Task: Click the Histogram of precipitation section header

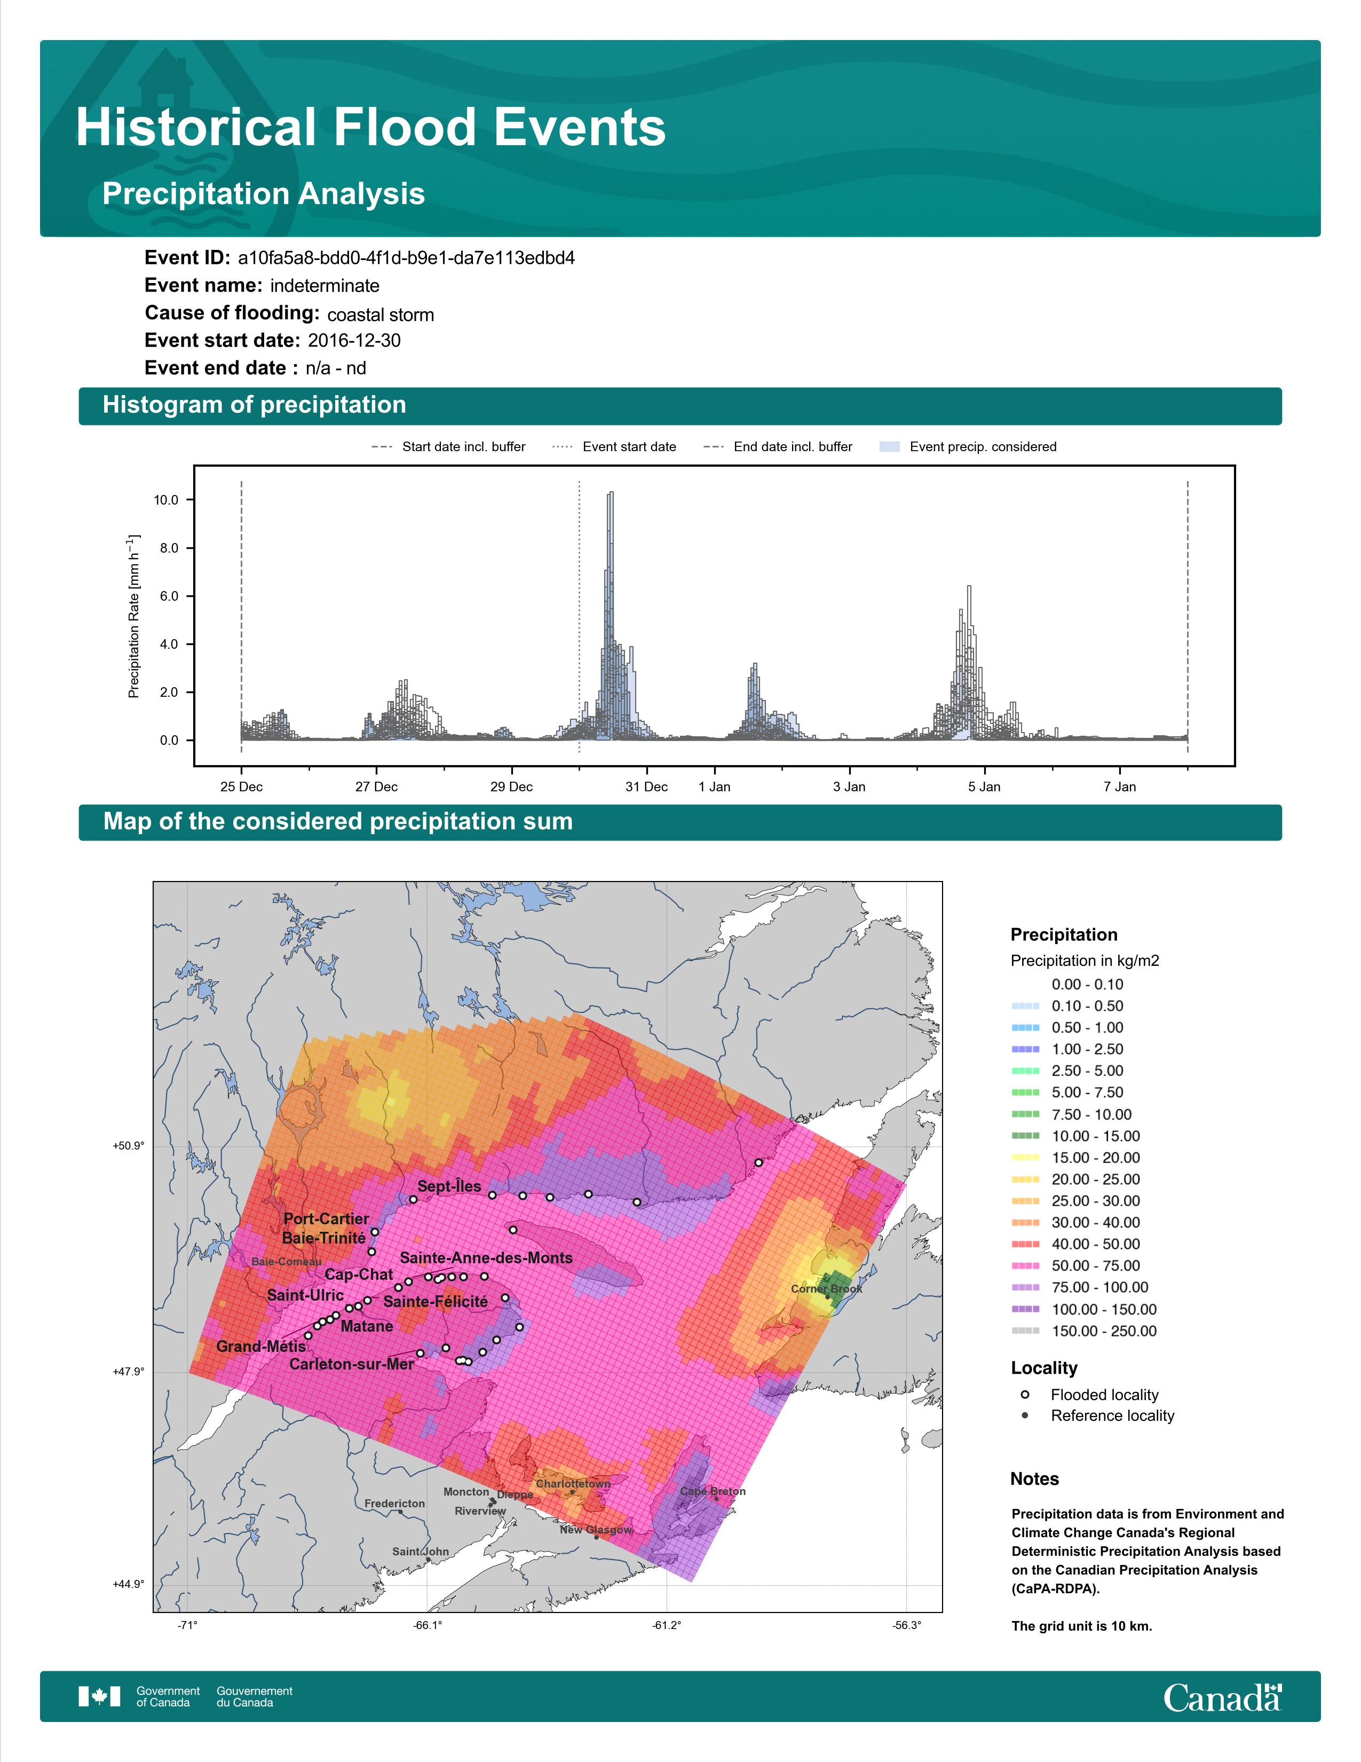Action: [679, 405]
